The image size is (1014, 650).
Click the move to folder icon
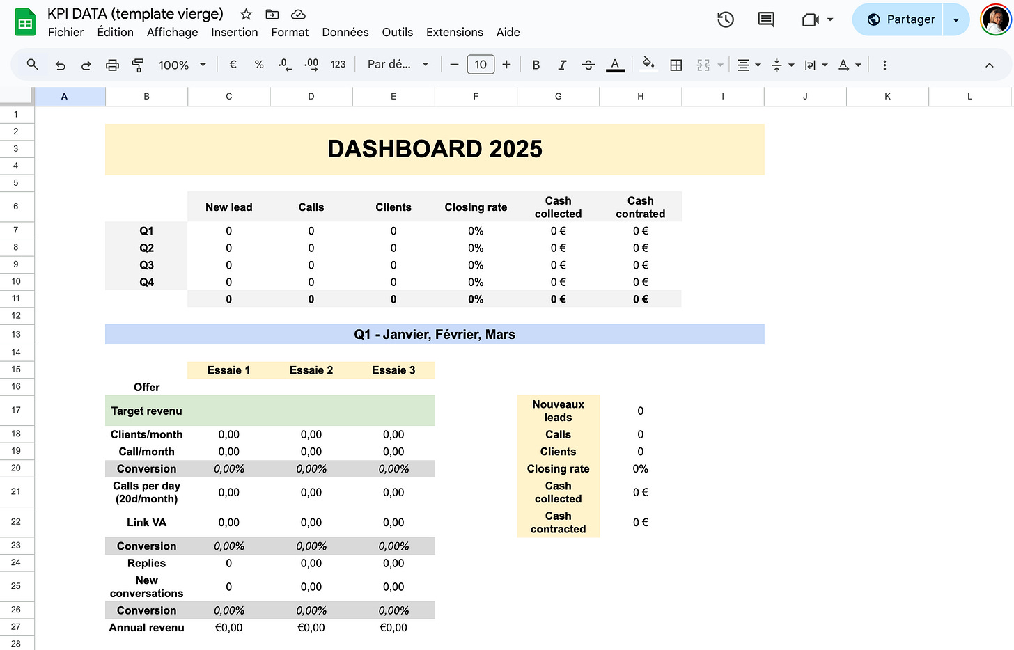pos(272,14)
